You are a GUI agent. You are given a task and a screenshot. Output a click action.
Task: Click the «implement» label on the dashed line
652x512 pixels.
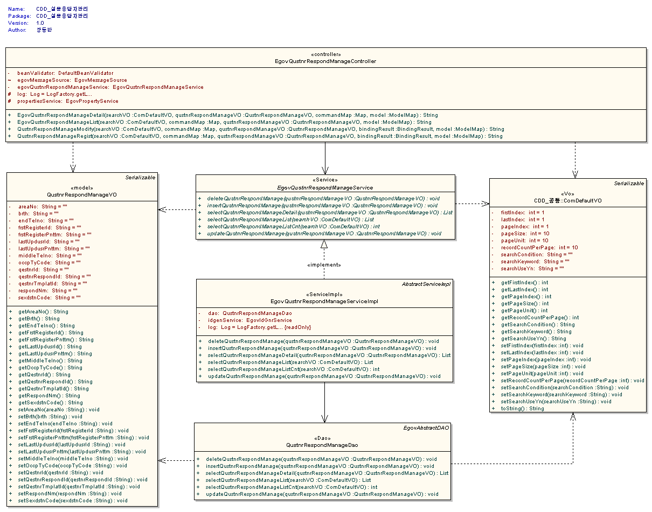(324, 265)
